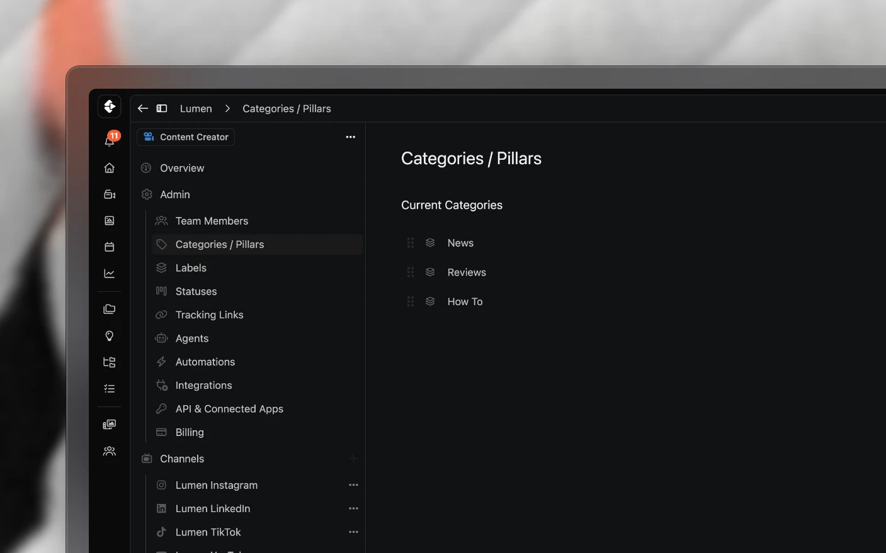
Task: Open the lightbulb ideas icon in left rail
Action: point(110,336)
